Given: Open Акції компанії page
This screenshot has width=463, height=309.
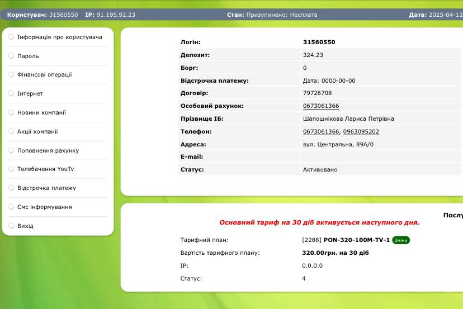Looking at the screenshot, I should 37,132.
